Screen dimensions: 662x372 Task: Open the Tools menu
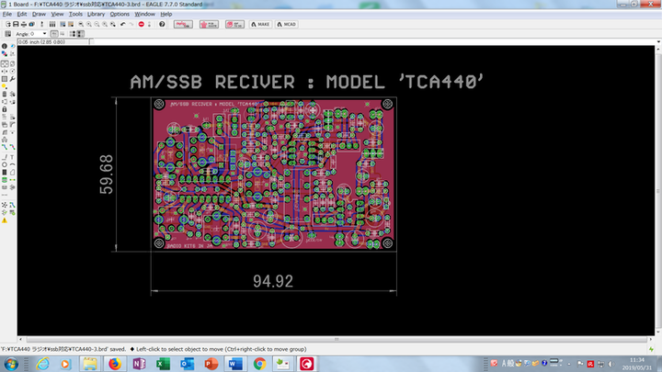pyautogui.click(x=75, y=15)
